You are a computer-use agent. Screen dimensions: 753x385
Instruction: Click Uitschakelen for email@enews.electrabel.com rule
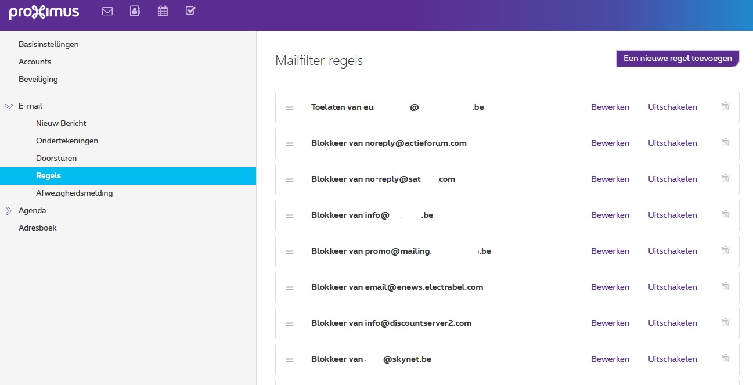coord(672,287)
